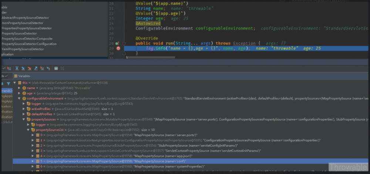
Task: Toggle the breakpoint on line 29
Action: click(x=118, y=48)
